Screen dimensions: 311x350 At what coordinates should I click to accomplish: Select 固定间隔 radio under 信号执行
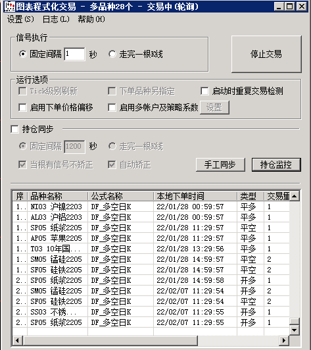[x=22, y=54]
